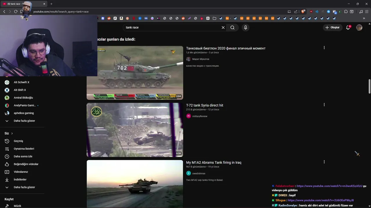Start voice search with microphone
The image size is (371, 208).
tap(245, 27)
